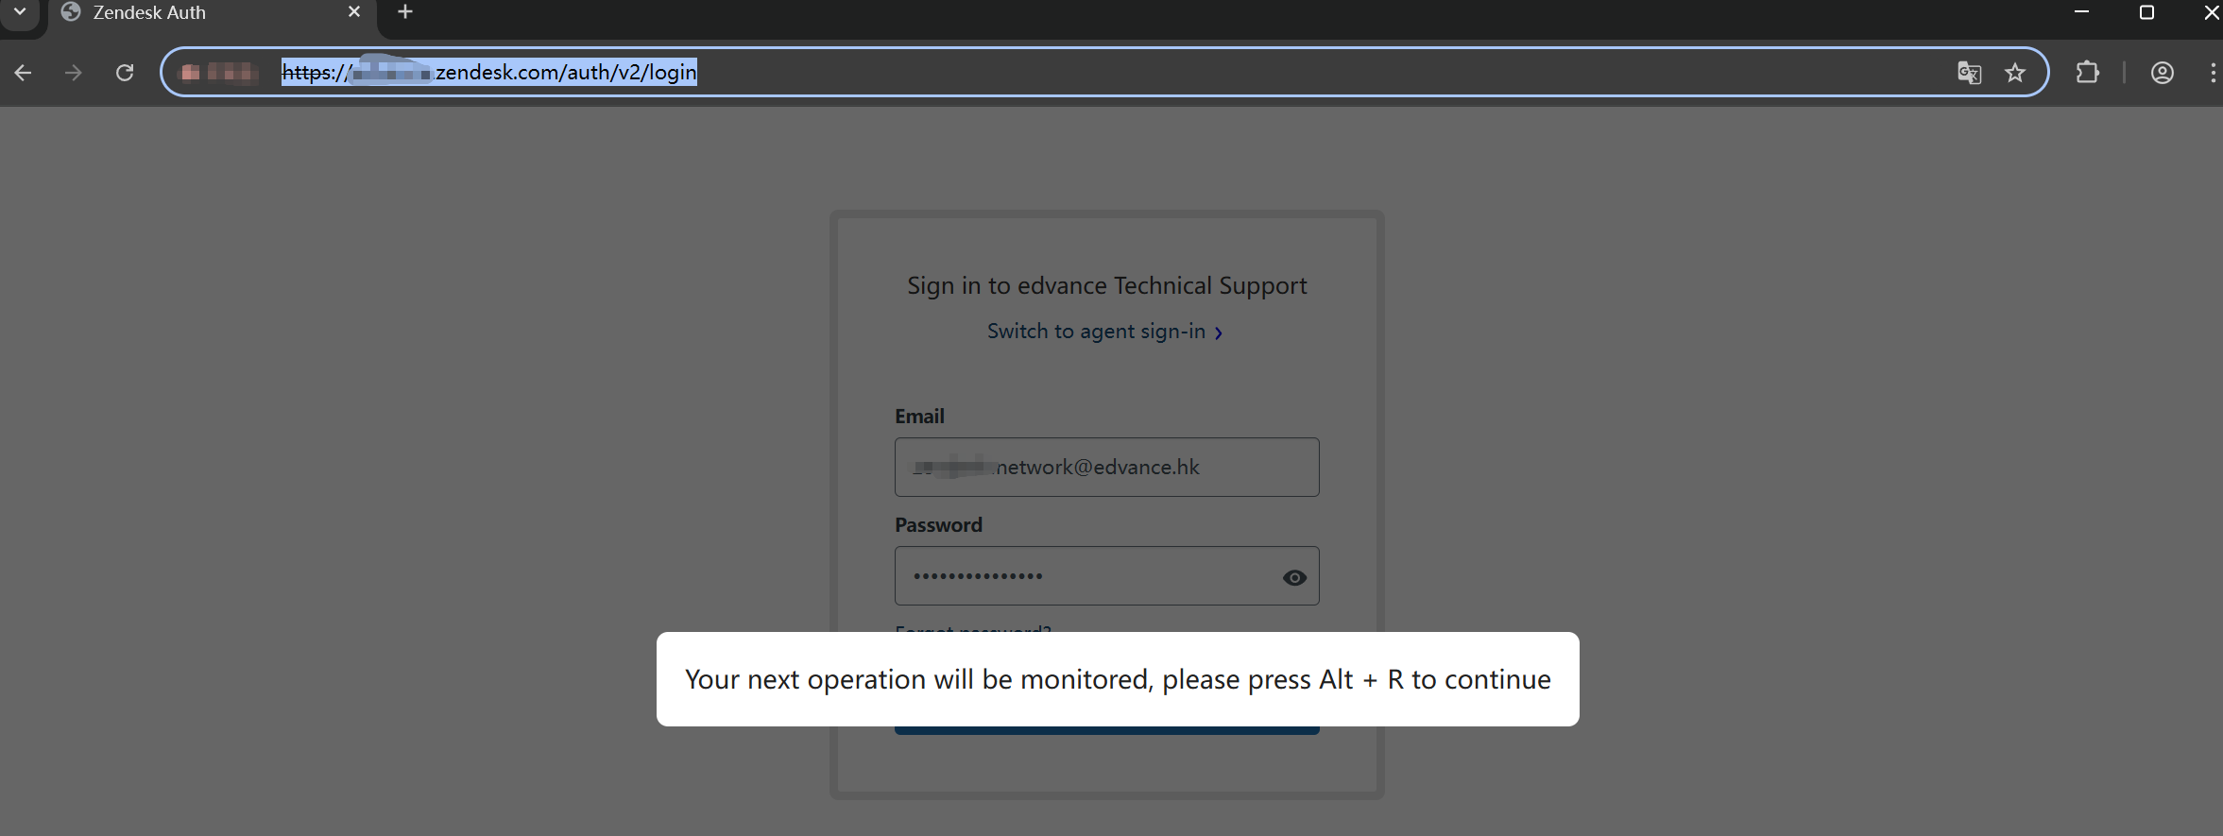The width and height of the screenshot is (2223, 836).
Task: Open the Chrome three-dot menu
Action: click(x=2213, y=73)
